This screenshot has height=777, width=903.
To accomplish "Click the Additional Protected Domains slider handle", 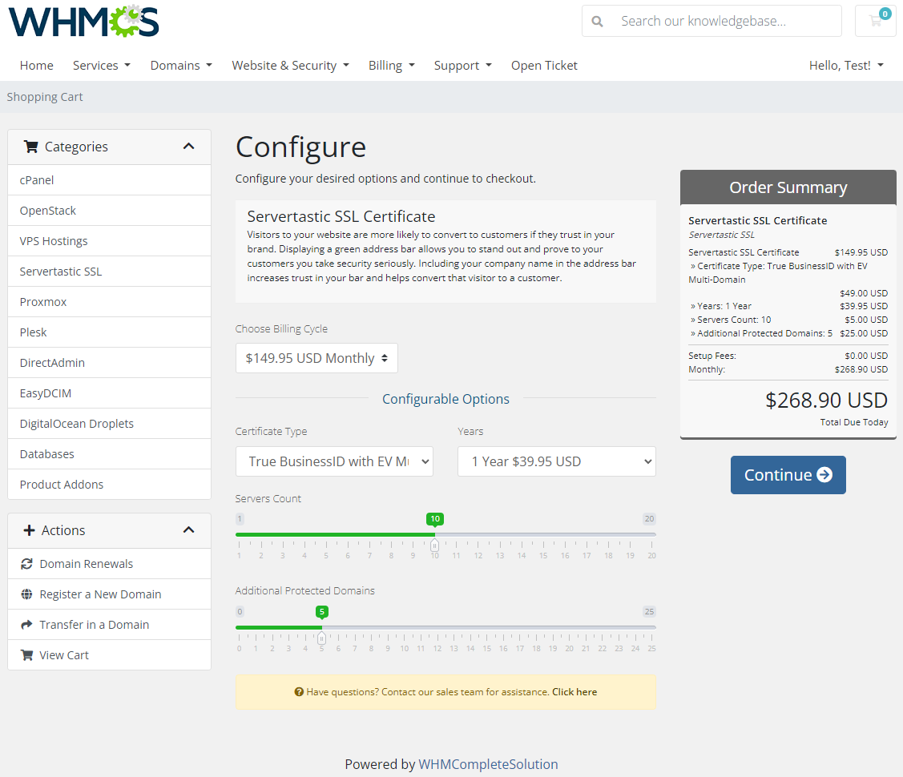I will pyautogui.click(x=322, y=637).
